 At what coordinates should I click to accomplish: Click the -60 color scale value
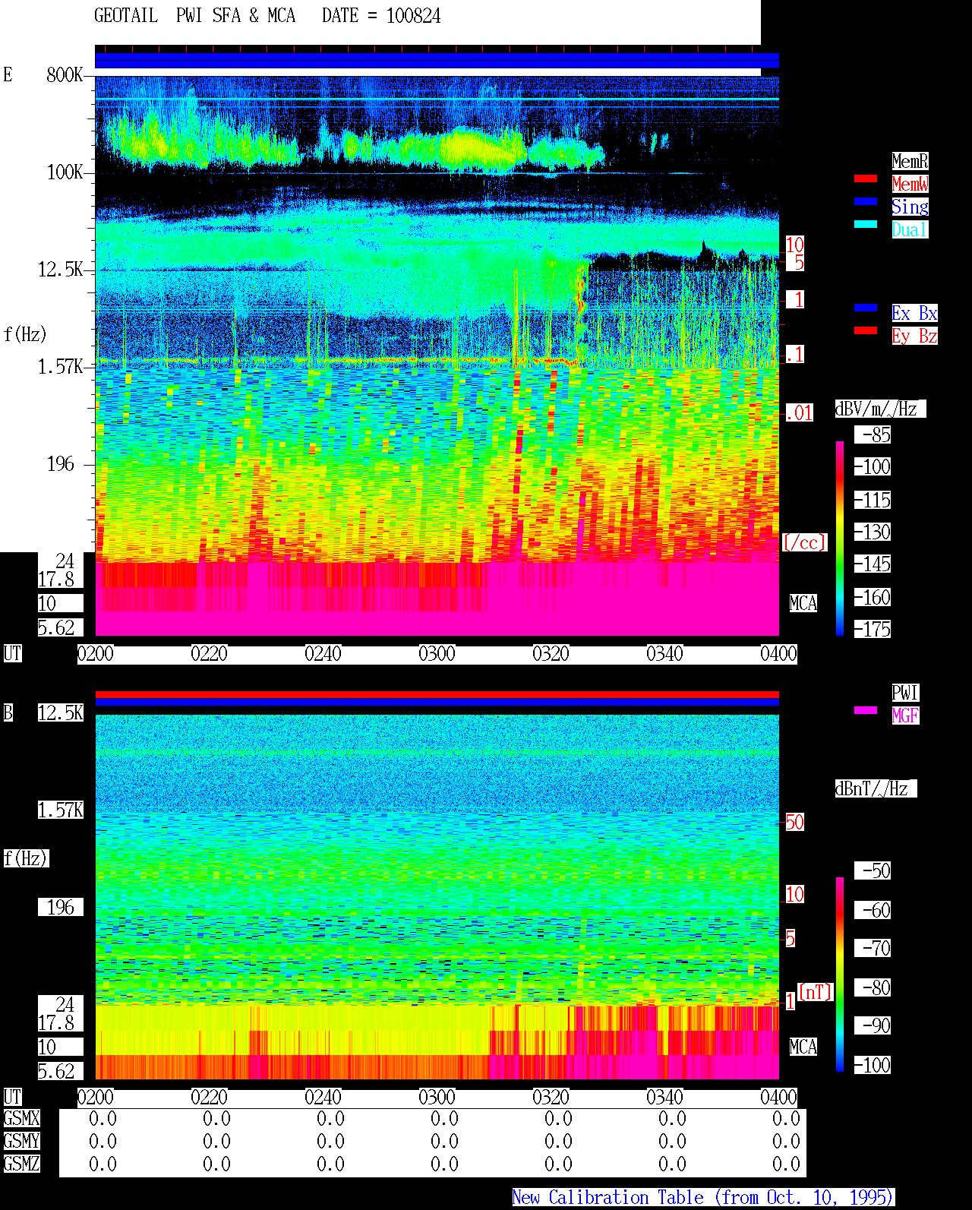tap(873, 910)
